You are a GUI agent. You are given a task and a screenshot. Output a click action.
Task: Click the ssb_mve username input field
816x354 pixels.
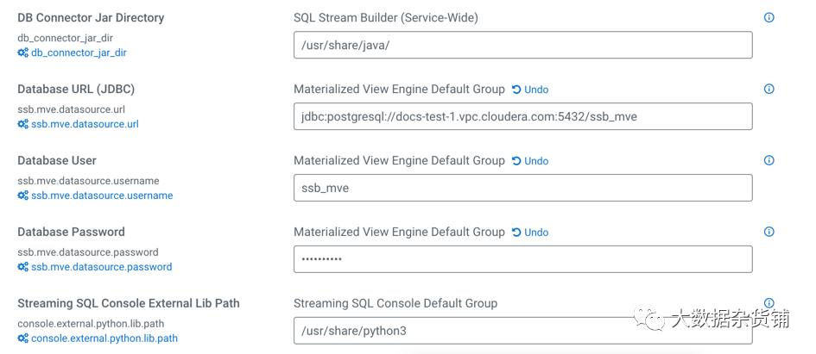522,188
